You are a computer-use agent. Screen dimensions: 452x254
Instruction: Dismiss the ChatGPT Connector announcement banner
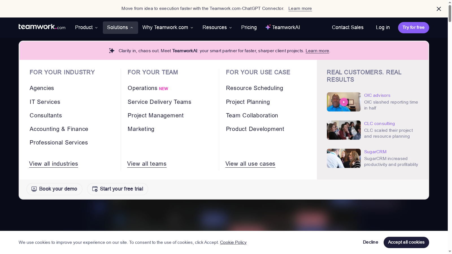[439, 9]
